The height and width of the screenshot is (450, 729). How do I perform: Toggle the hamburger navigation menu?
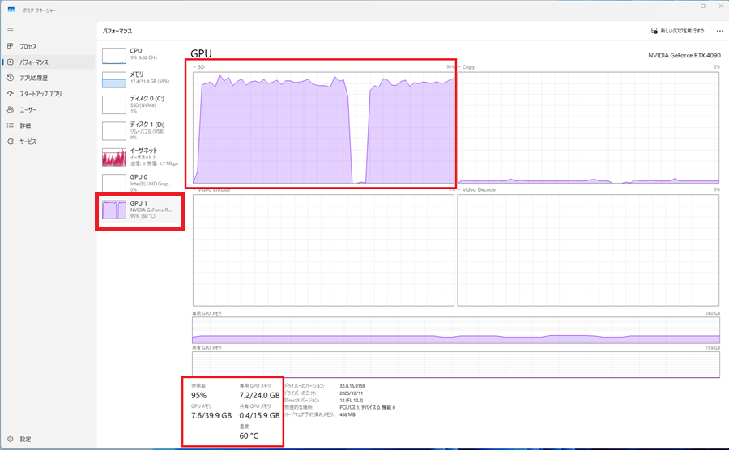click(x=10, y=30)
